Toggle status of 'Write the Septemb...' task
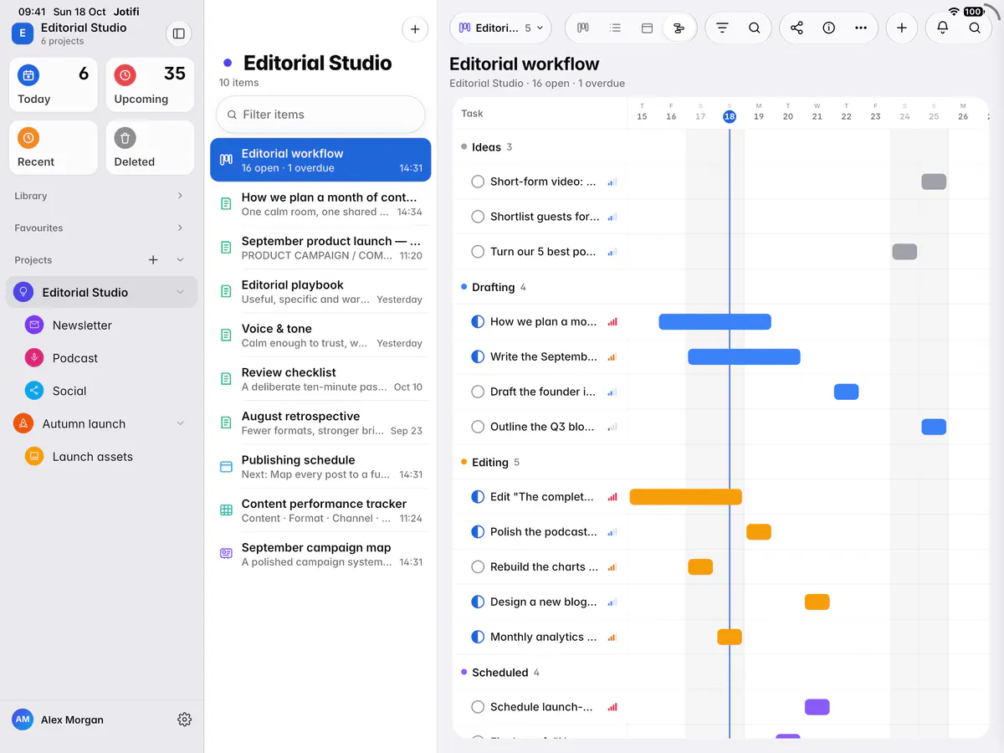Image resolution: width=1004 pixels, height=753 pixels. [478, 356]
